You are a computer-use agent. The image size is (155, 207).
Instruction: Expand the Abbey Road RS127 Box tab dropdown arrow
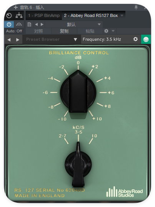122,15
